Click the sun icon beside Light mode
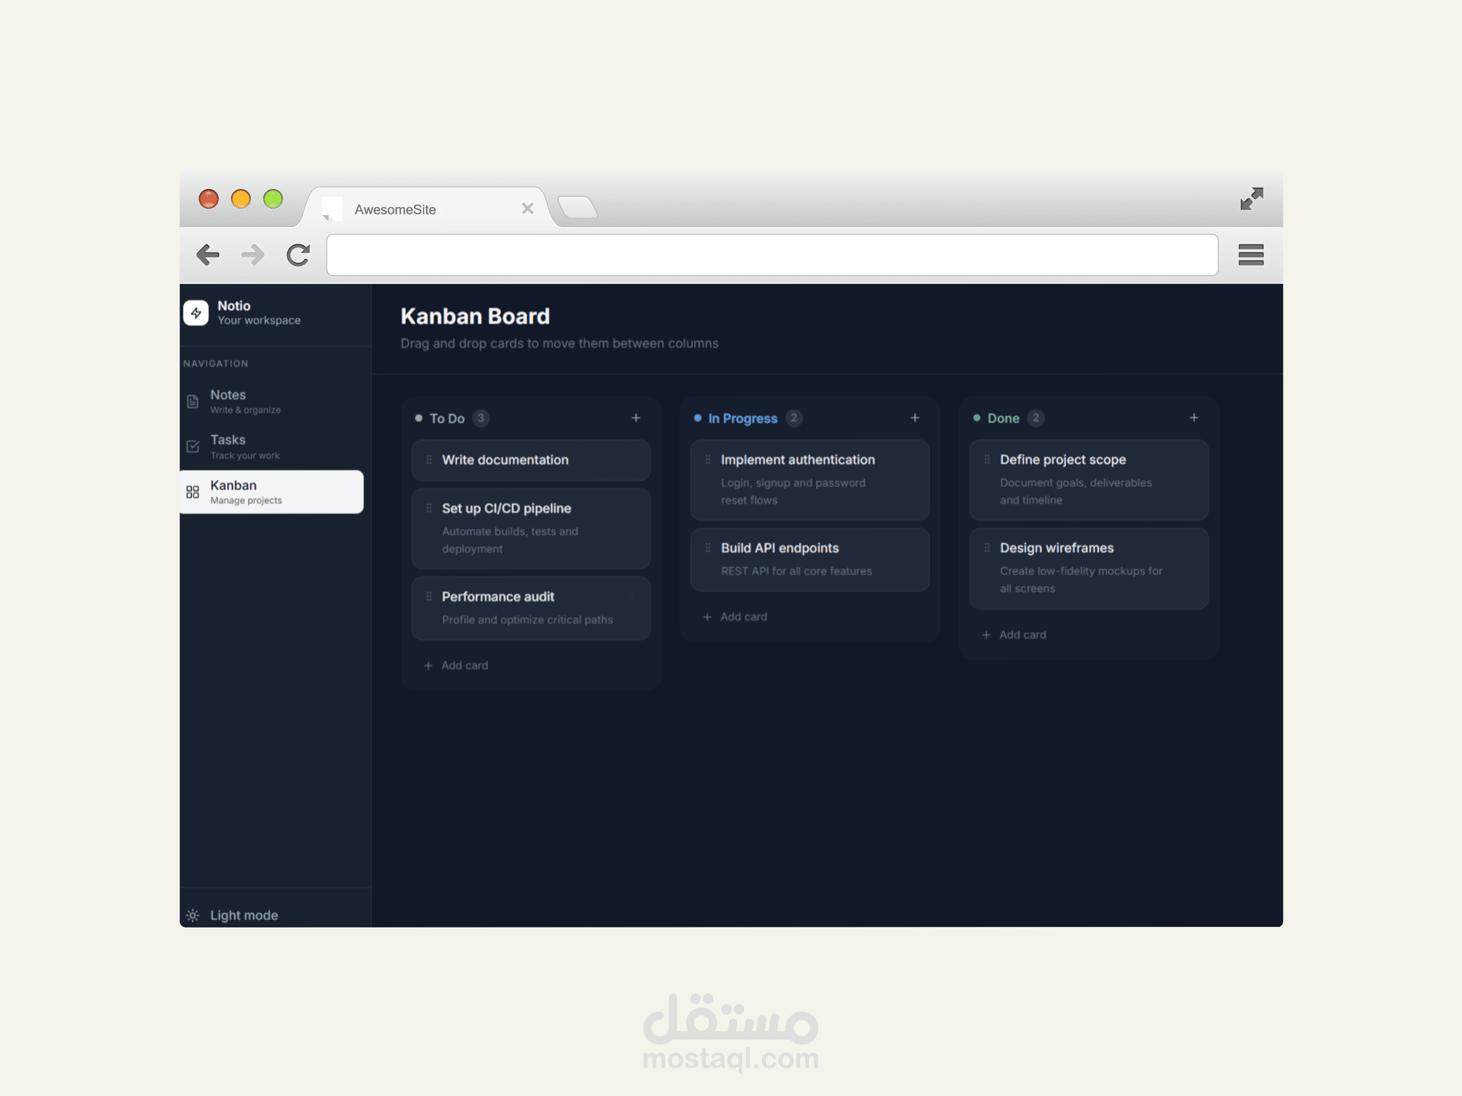1462x1096 pixels. (192, 915)
